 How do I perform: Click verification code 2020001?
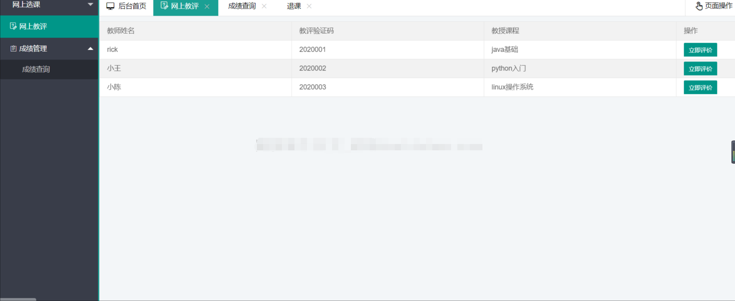[312, 49]
